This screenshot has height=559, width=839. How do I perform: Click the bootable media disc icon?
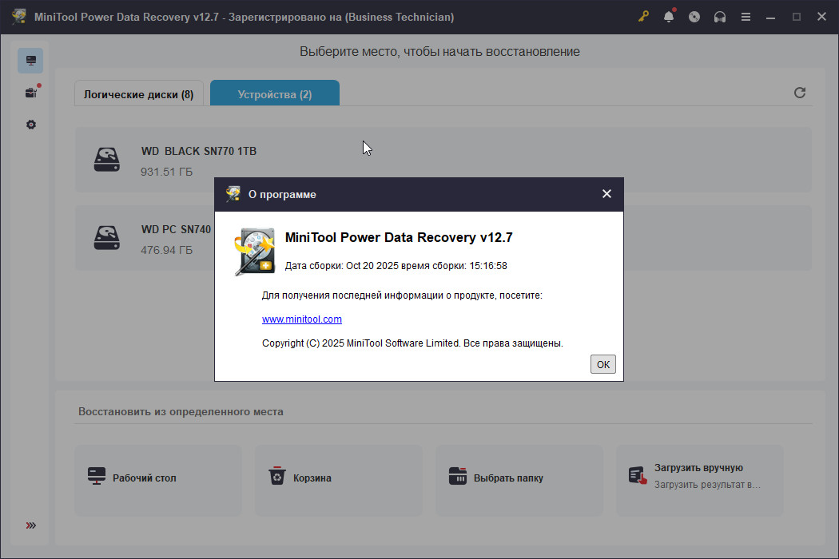pos(694,17)
